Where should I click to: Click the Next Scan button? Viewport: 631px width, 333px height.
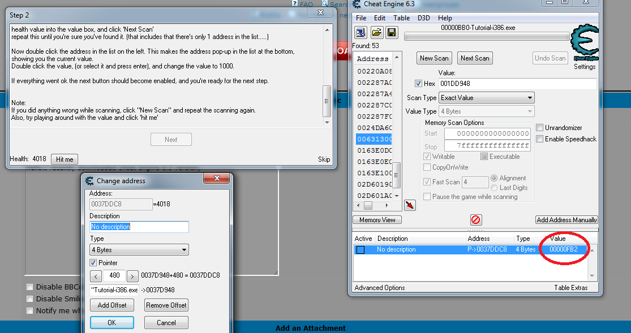[475, 58]
